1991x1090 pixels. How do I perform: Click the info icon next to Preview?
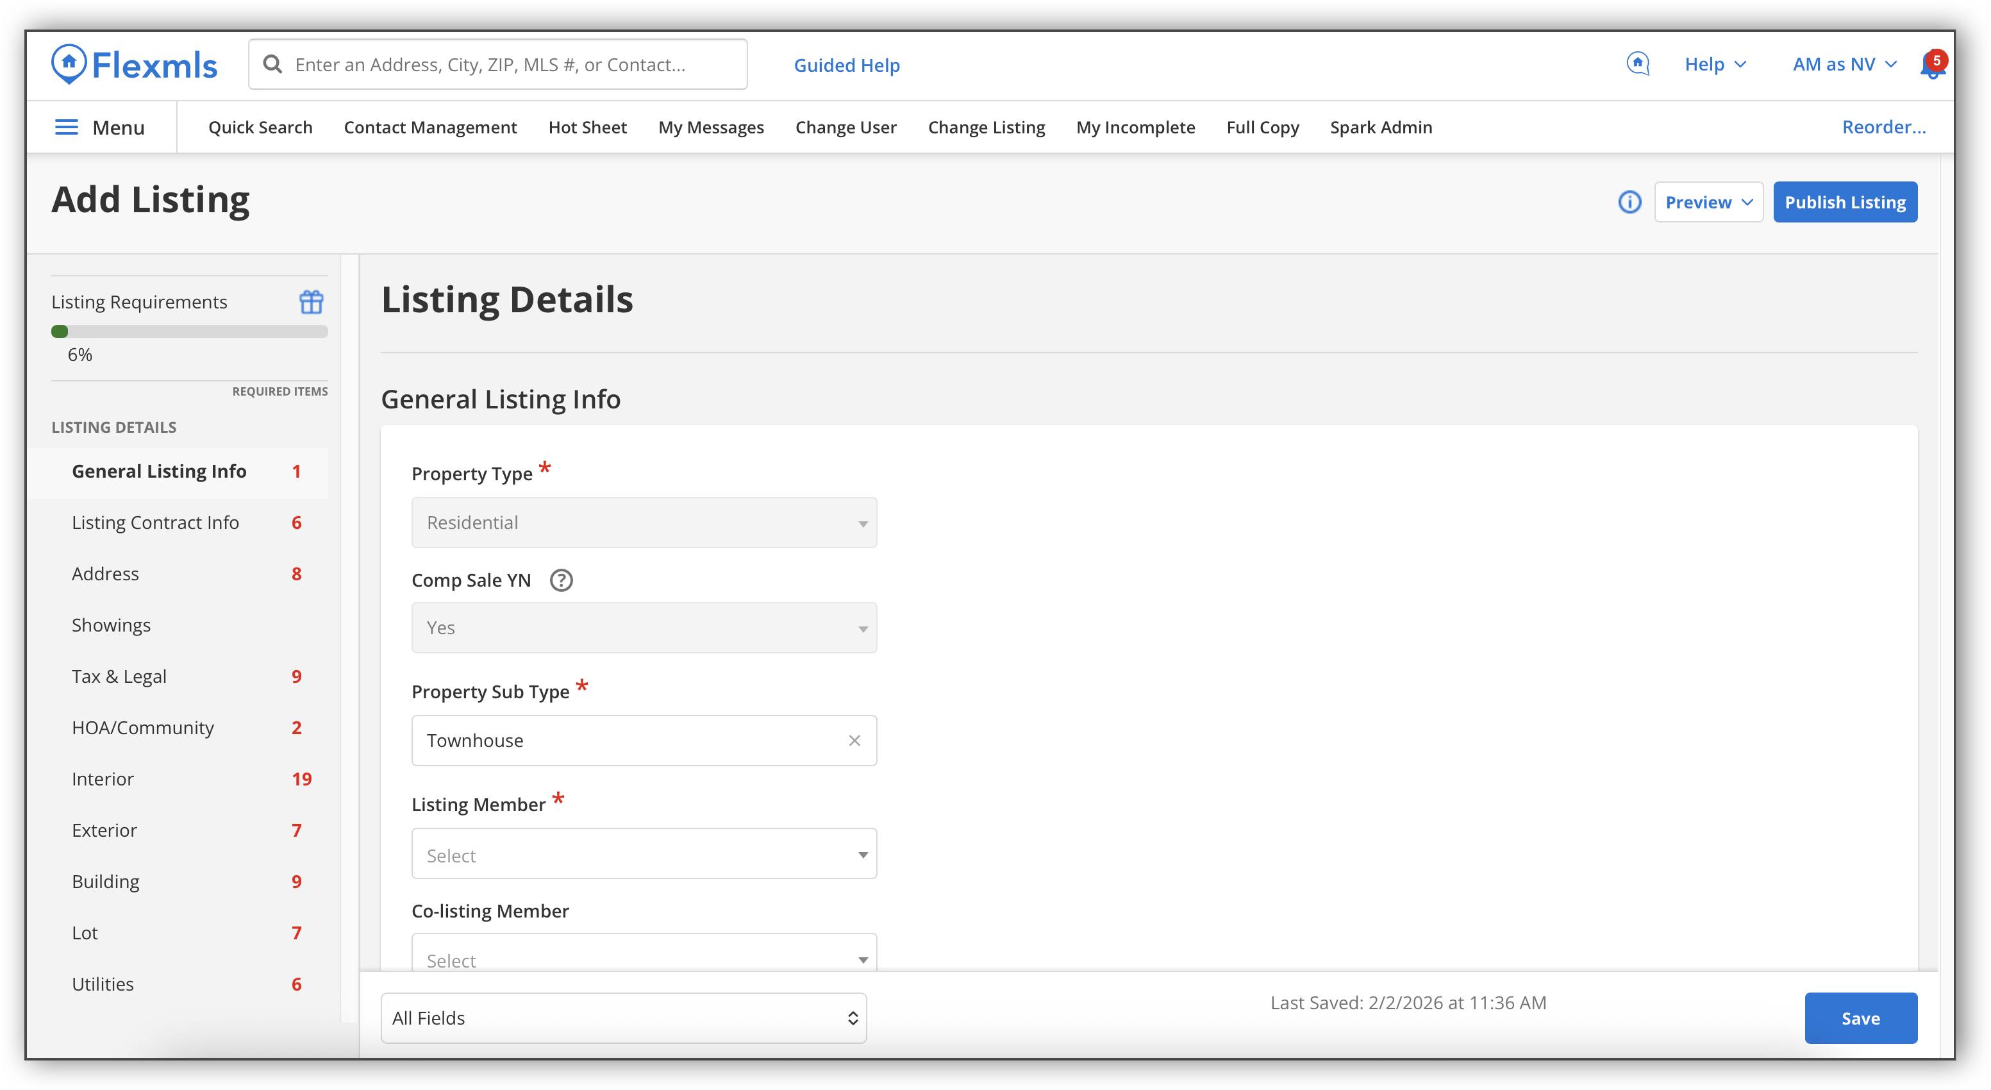[1629, 202]
